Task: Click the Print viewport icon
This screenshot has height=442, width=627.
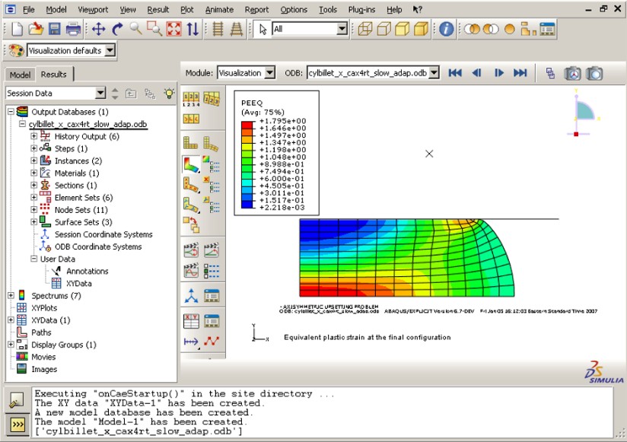Action: point(73,27)
